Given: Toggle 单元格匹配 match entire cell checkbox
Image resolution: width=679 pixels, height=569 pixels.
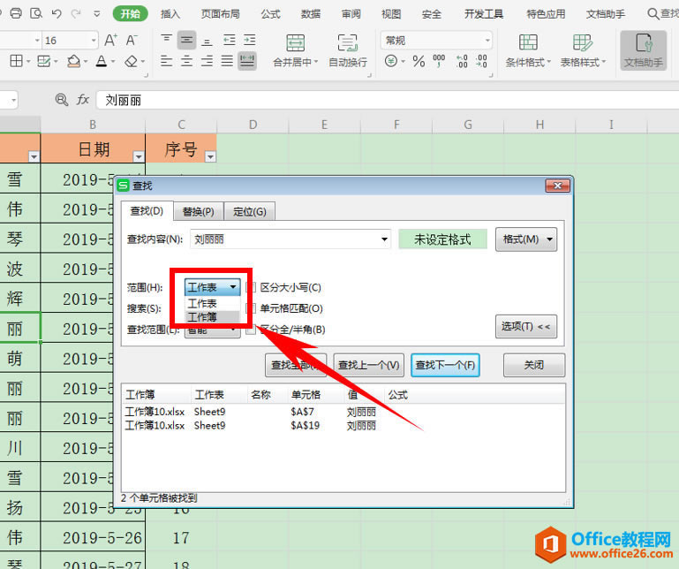Looking at the screenshot, I should (x=250, y=308).
